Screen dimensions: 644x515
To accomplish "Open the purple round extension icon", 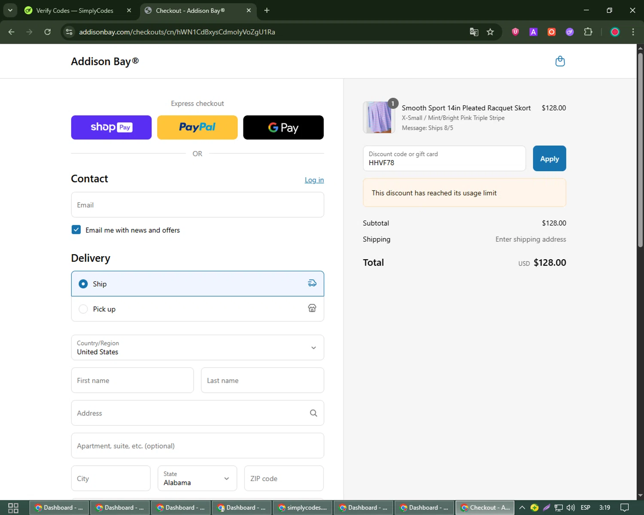I will point(570,32).
